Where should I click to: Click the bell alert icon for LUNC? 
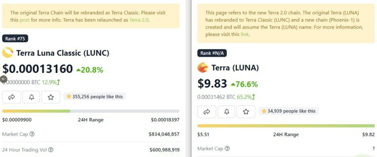pos(31,97)
